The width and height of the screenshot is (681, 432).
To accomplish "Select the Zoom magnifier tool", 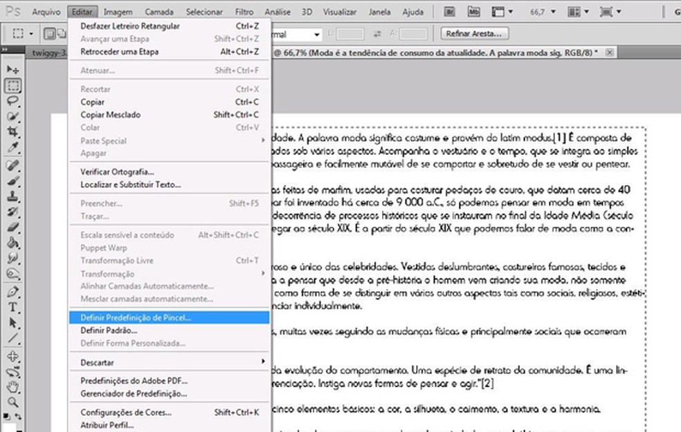I will click(x=13, y=402).
